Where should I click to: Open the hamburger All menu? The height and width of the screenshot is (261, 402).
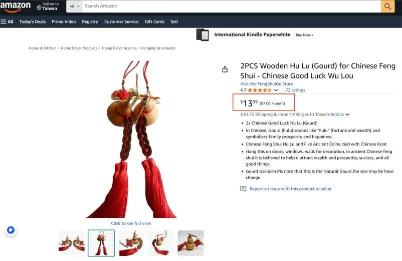coord(7,21)
